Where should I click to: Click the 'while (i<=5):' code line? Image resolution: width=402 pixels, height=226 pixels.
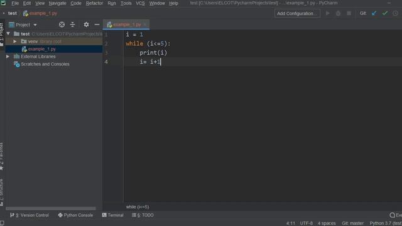pos(148,43)
